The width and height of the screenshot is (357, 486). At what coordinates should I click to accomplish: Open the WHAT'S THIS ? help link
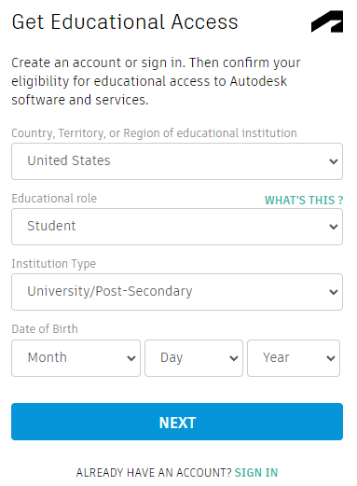click(304, 200)
